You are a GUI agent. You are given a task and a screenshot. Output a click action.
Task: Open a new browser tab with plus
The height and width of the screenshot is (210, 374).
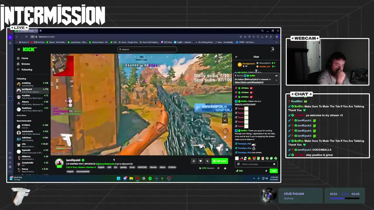pyautogui.click(x=41, y=31)
